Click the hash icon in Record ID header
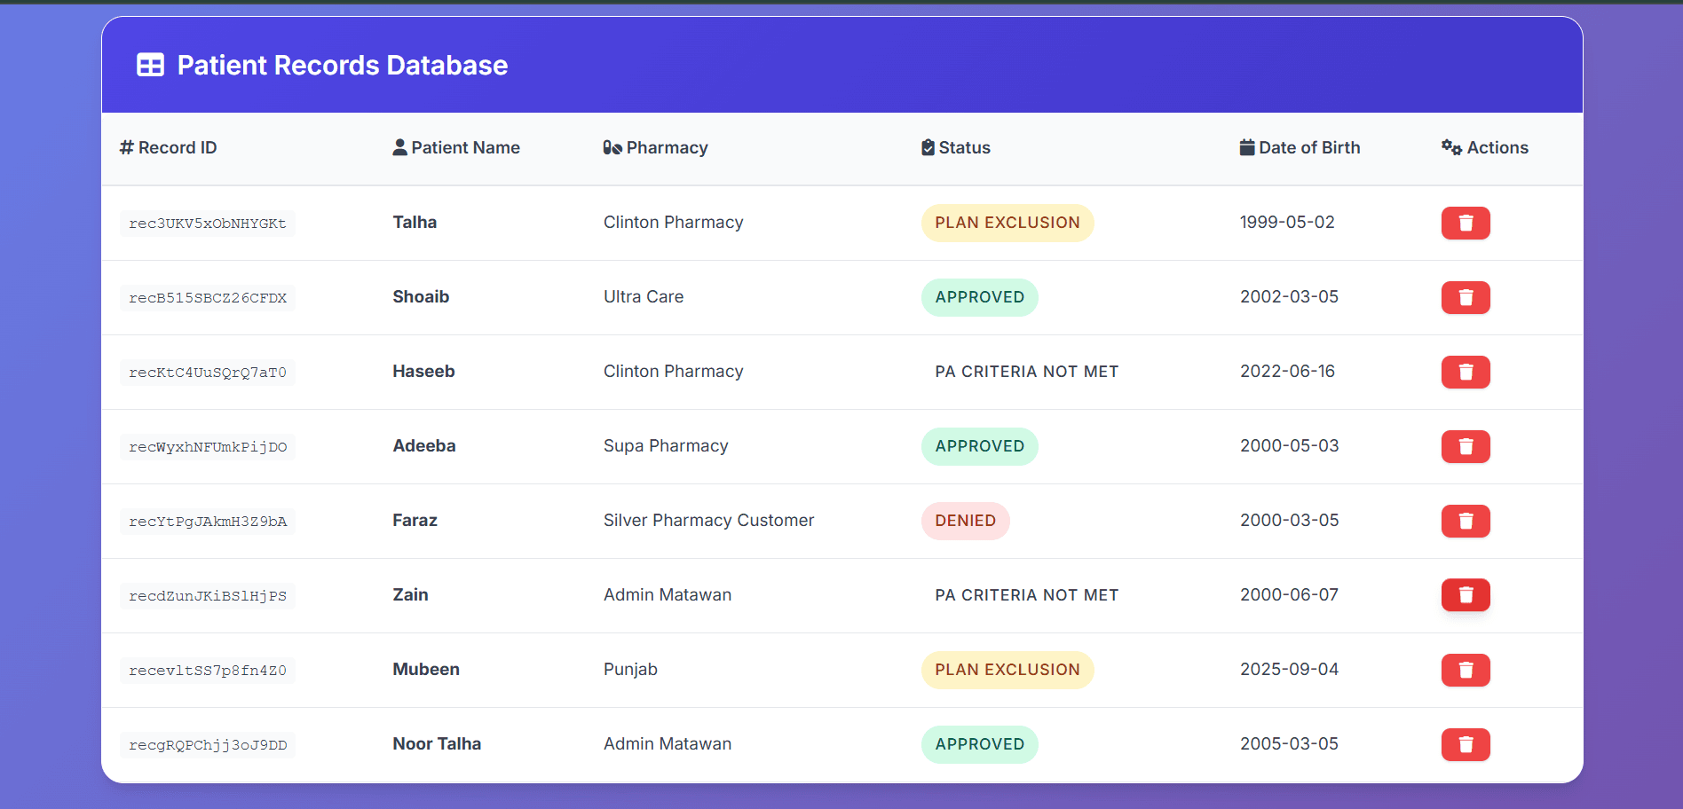 127,147
